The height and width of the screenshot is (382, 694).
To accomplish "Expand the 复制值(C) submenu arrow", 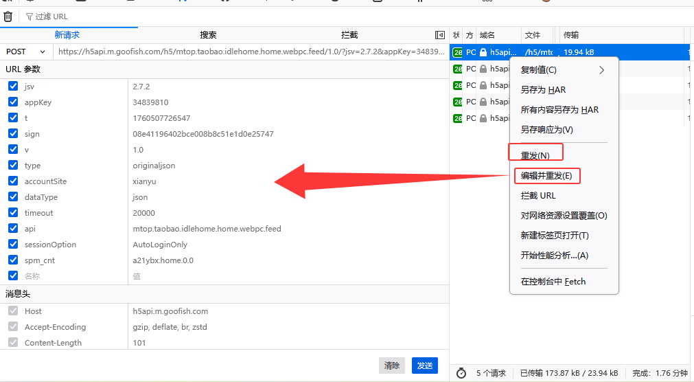I will [602, 70].
